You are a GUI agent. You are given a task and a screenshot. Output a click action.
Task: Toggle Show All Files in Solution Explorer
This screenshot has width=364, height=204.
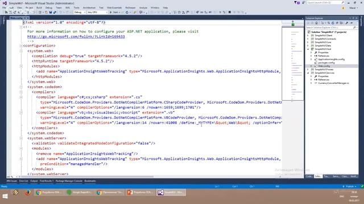point(341,23)
